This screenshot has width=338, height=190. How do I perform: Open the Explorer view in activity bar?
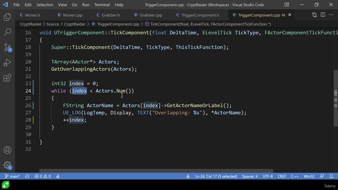point(7,17)
